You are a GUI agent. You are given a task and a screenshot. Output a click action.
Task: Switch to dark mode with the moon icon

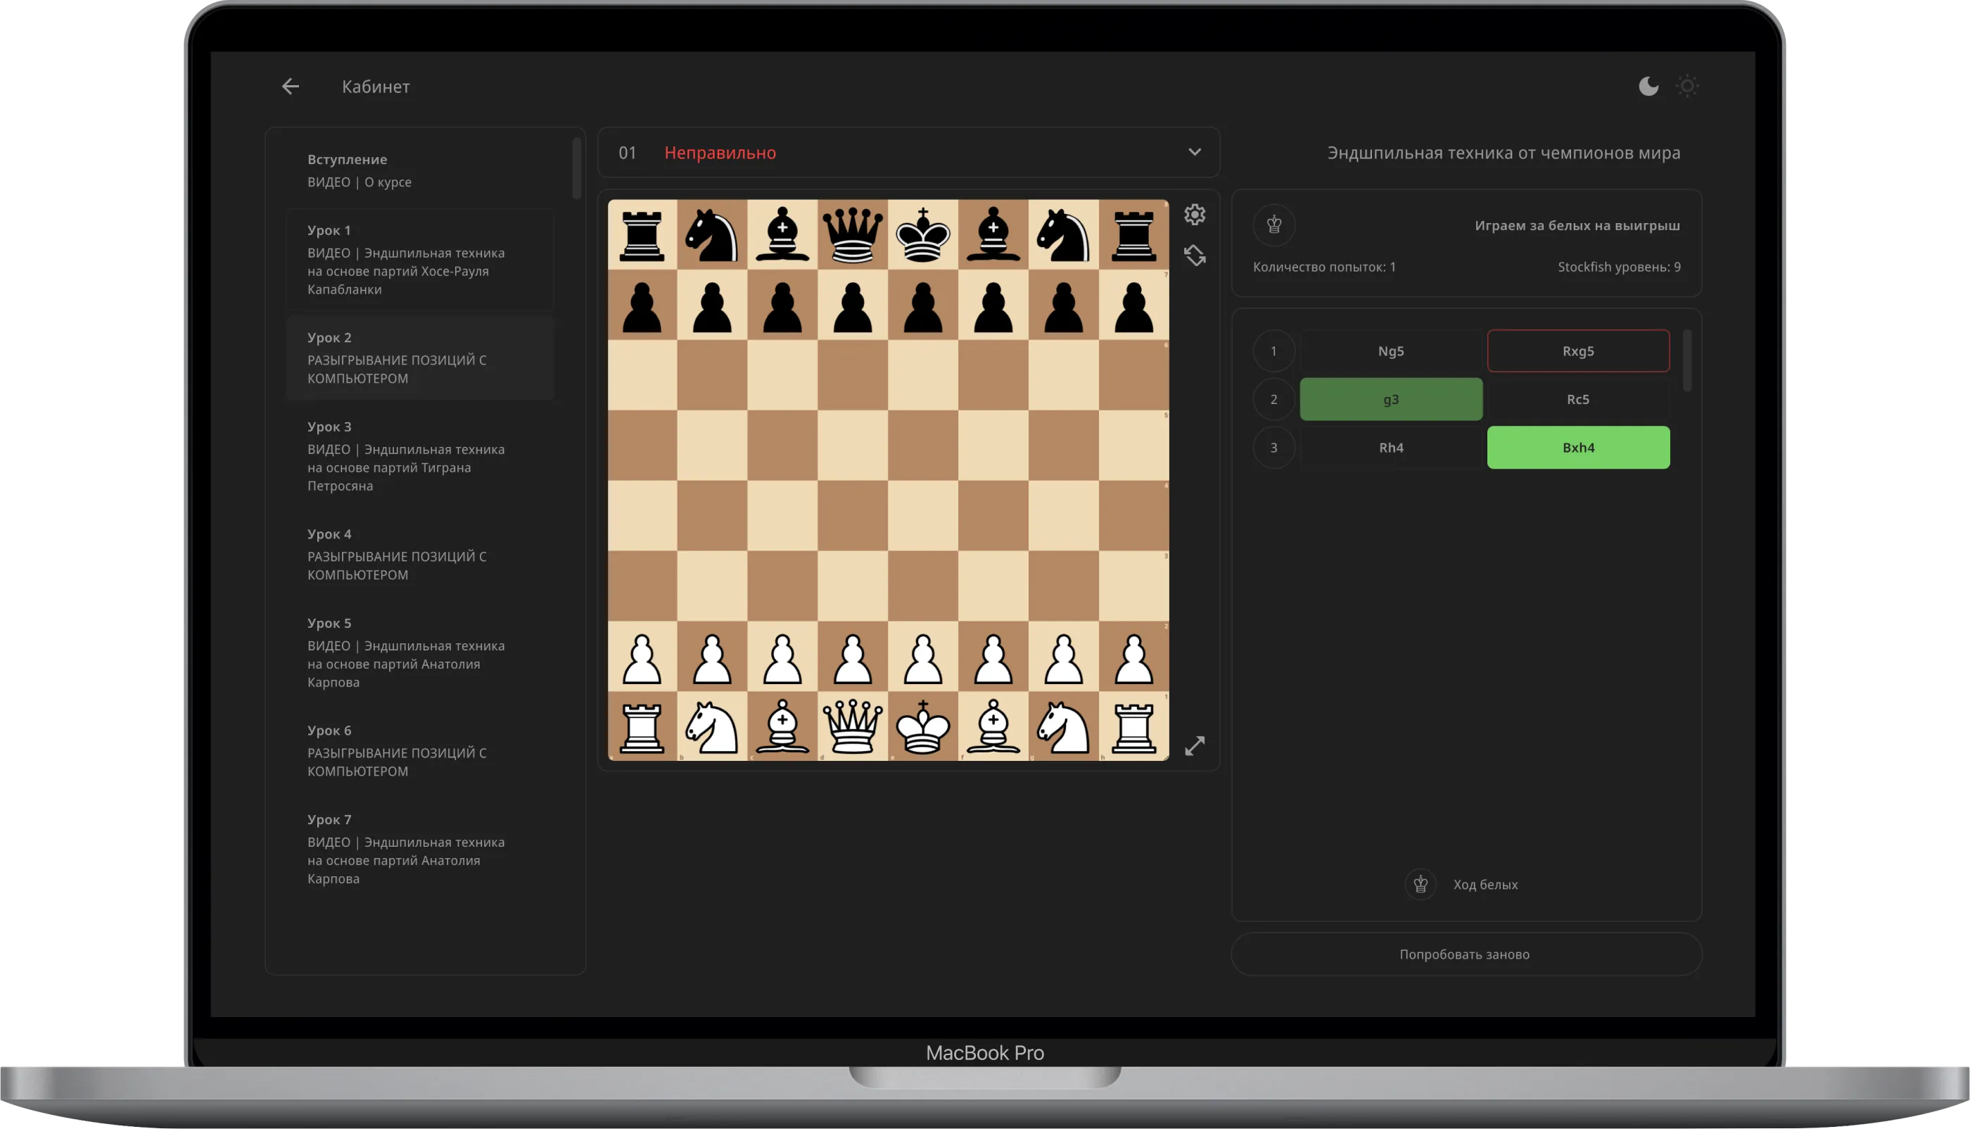tap(1648, 86)
